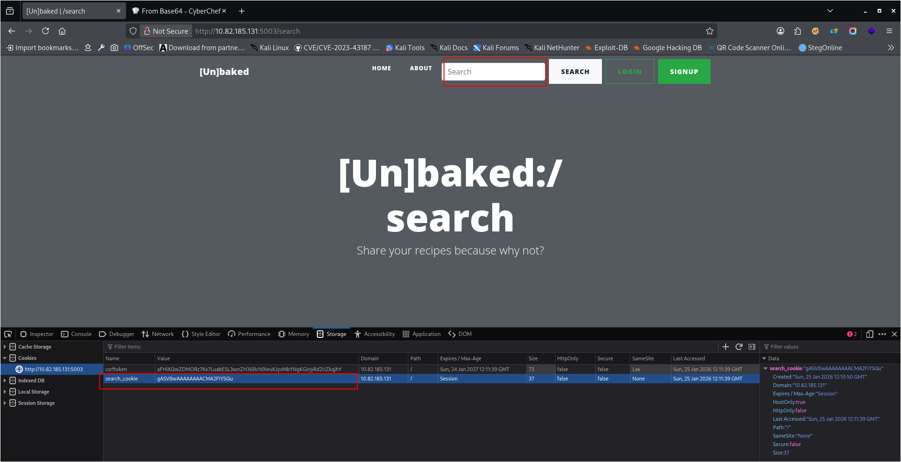901x462 pixels.
Task: Reload the page with the refresh icon
Action: click(45, 31)
